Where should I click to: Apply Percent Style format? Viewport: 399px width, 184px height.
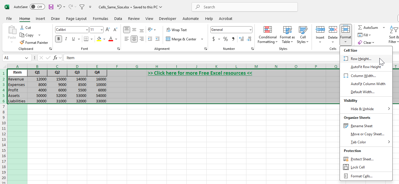click(226, 39)
